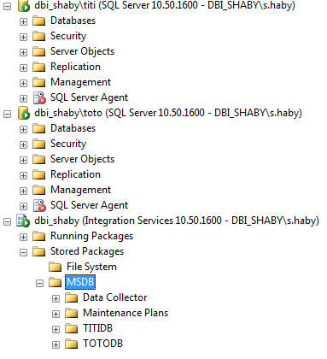Select the Stored Packages label
327x359 pixels.
(x=87, y=251)
